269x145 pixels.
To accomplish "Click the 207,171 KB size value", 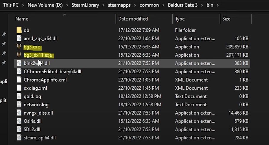I will 237,55.
